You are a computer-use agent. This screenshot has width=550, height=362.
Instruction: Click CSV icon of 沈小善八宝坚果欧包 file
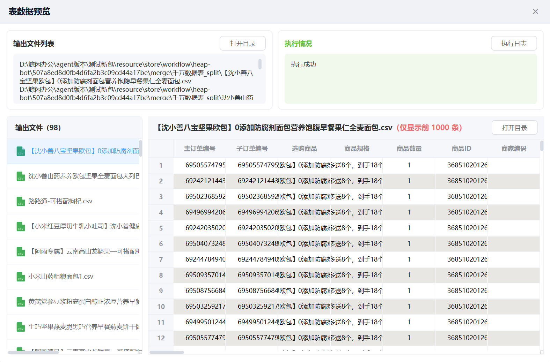point(21,151)
